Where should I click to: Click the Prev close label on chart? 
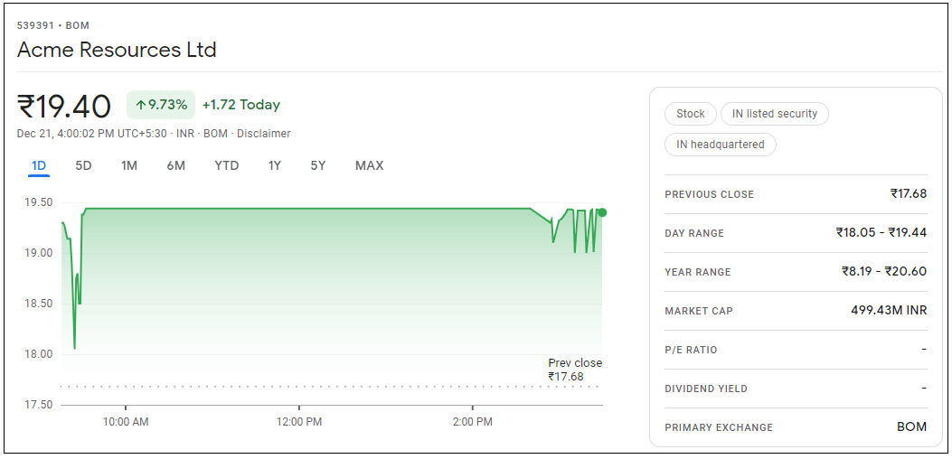574,363
